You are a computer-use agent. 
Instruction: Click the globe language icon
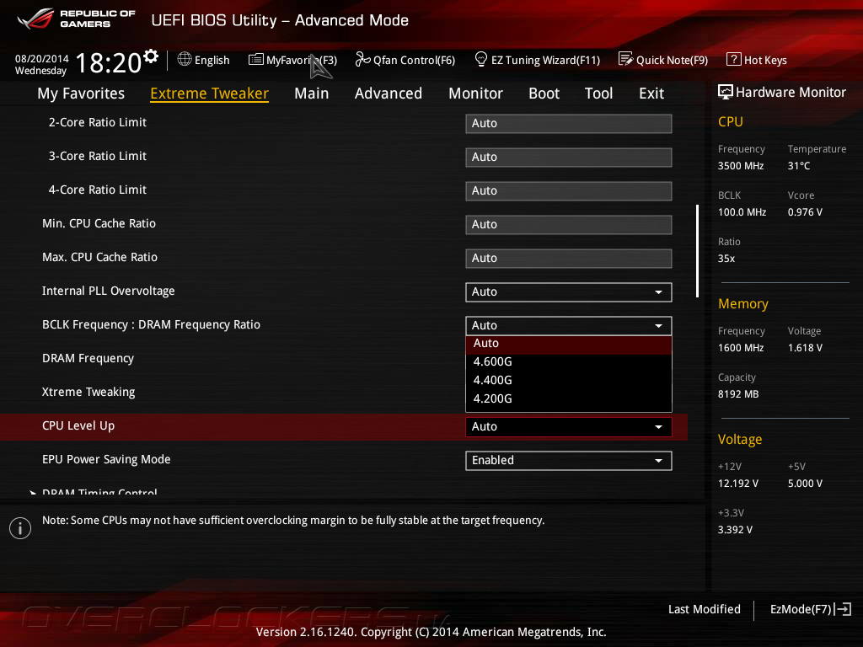tap(185, 59)
